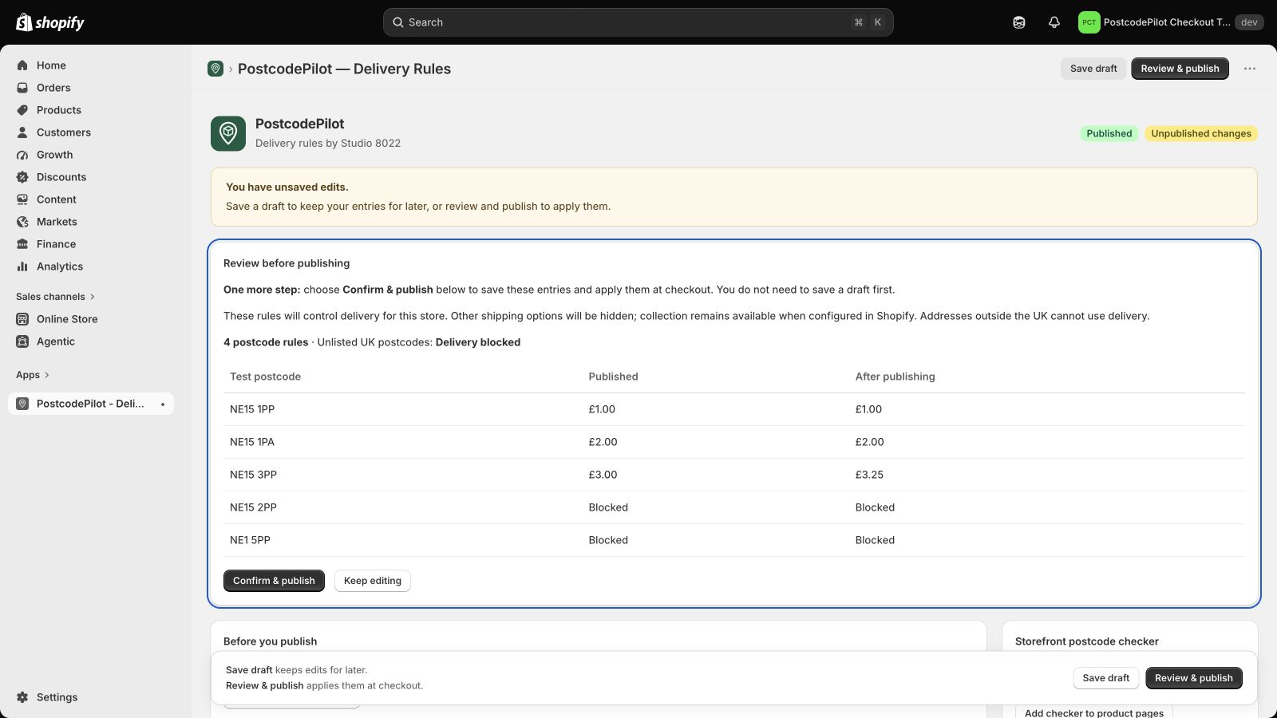This screenshot has height=718, width=1277.
Task: Click the Published column header
Action: [x=613, y=377]
